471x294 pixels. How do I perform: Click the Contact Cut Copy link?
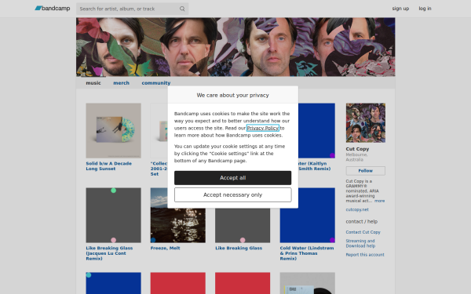click(x=363, y=232)
